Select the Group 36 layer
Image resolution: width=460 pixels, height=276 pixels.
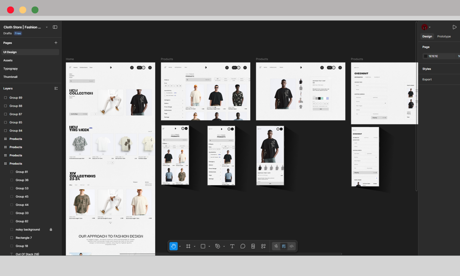[x=22, y=180]
